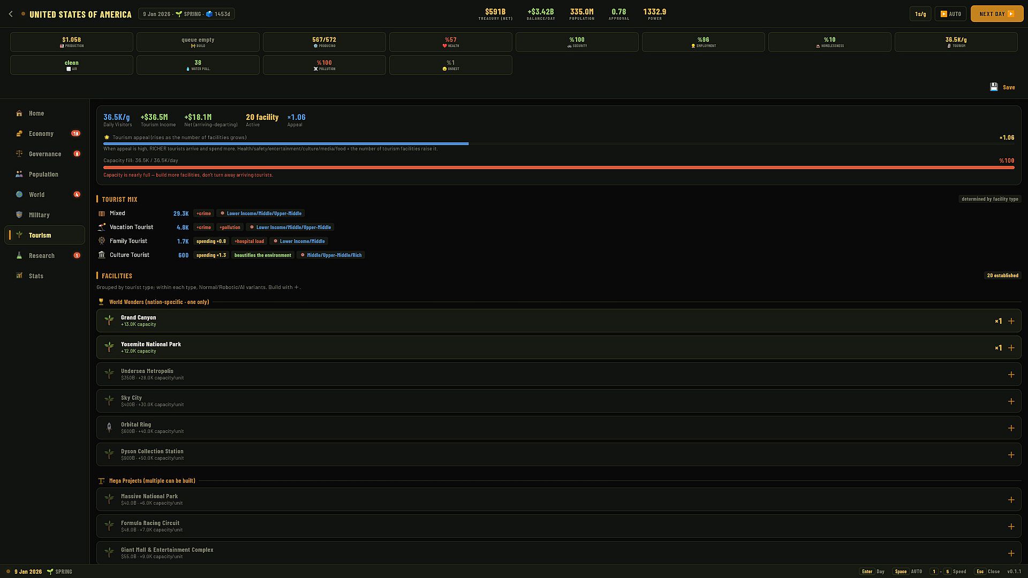
Task: Click the Sky City facility row
Action: pos(559,401)
